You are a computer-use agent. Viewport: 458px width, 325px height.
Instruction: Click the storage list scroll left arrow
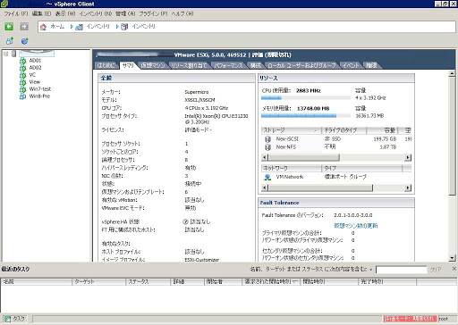(265, 157)
